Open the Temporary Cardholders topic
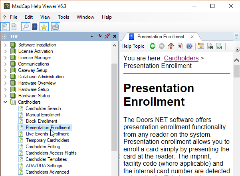The image size is (240, 176). pos(48,140)
